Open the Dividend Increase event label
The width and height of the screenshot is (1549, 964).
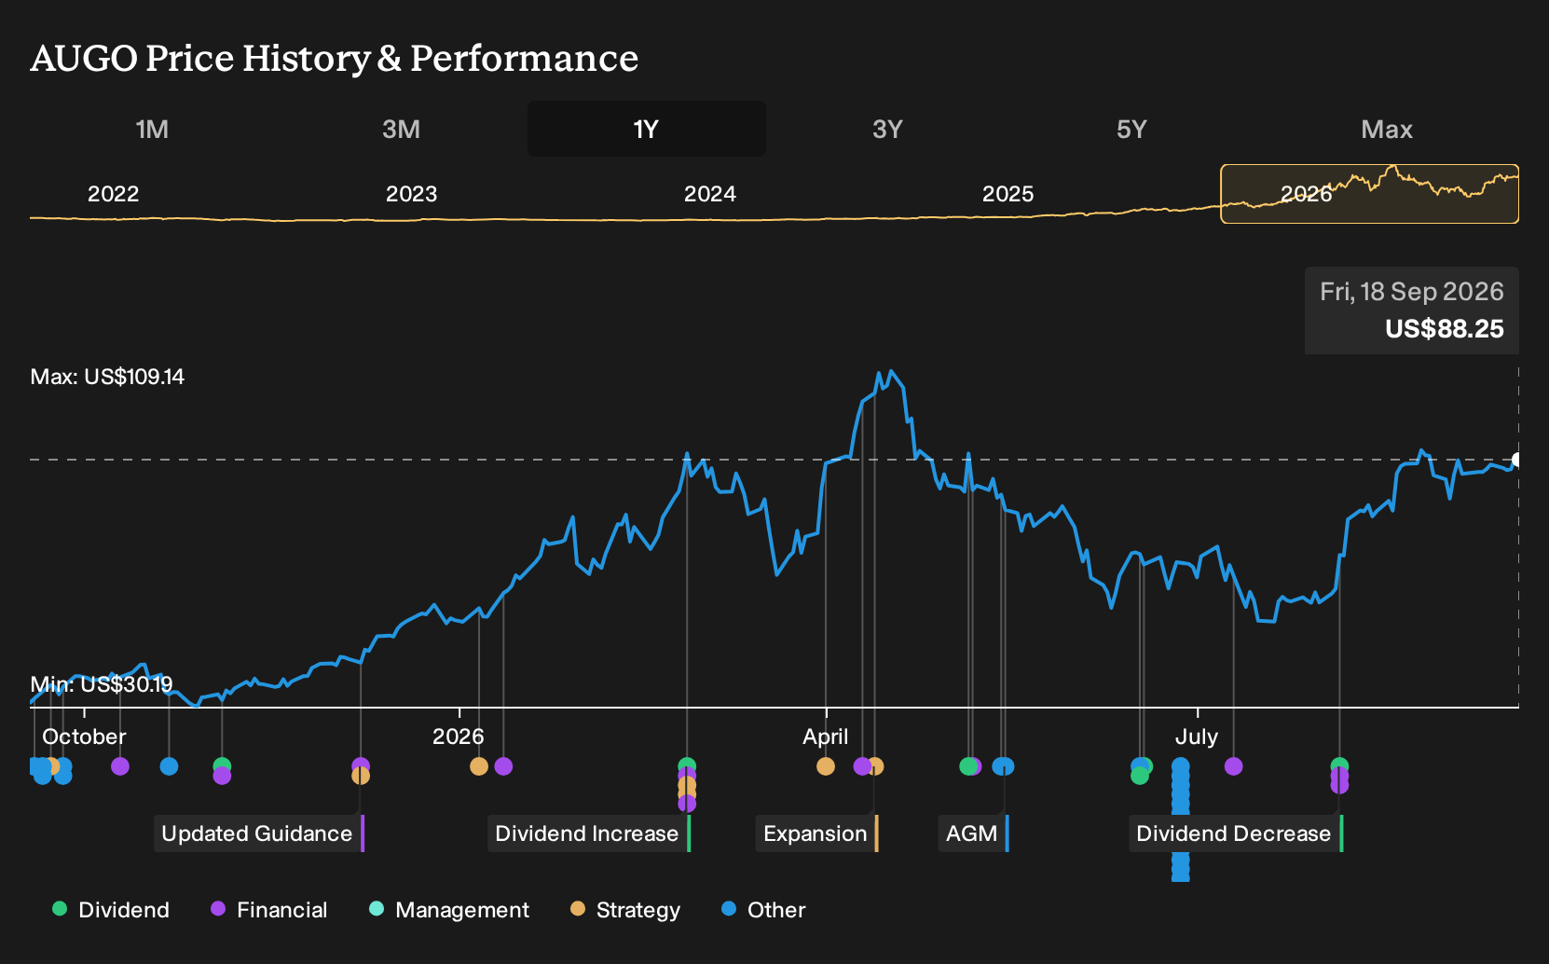pos(587,833)
